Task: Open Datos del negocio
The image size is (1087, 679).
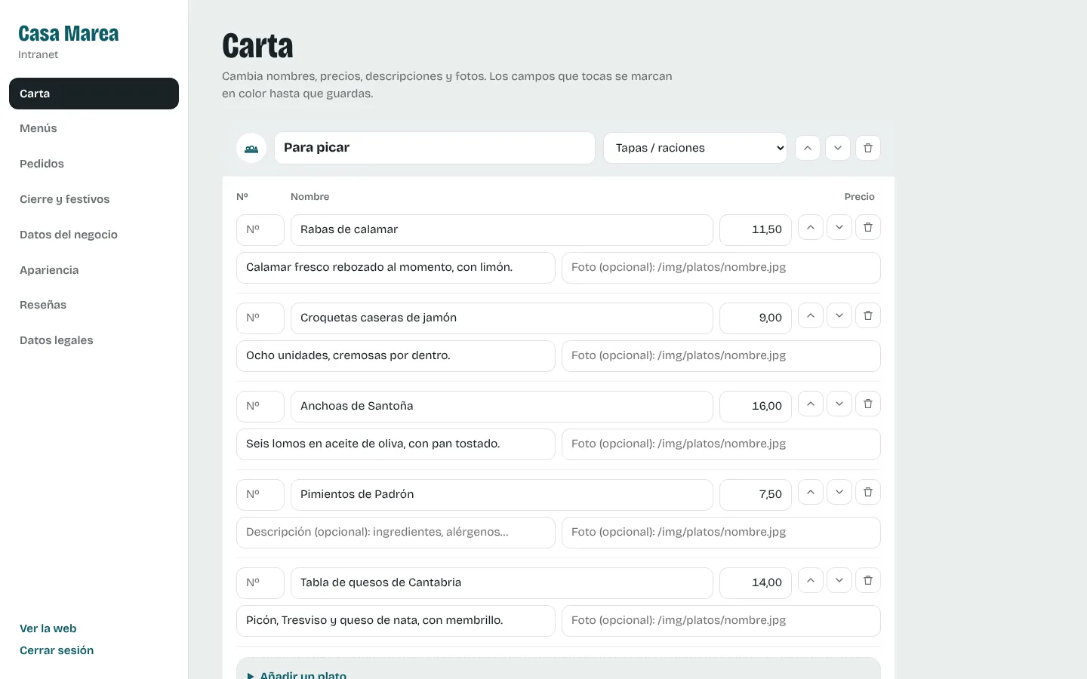Action: (94, 235)
